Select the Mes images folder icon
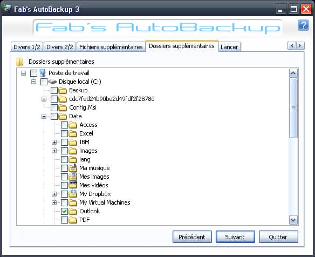Screen dimensions: 315x257 point(73,177)
